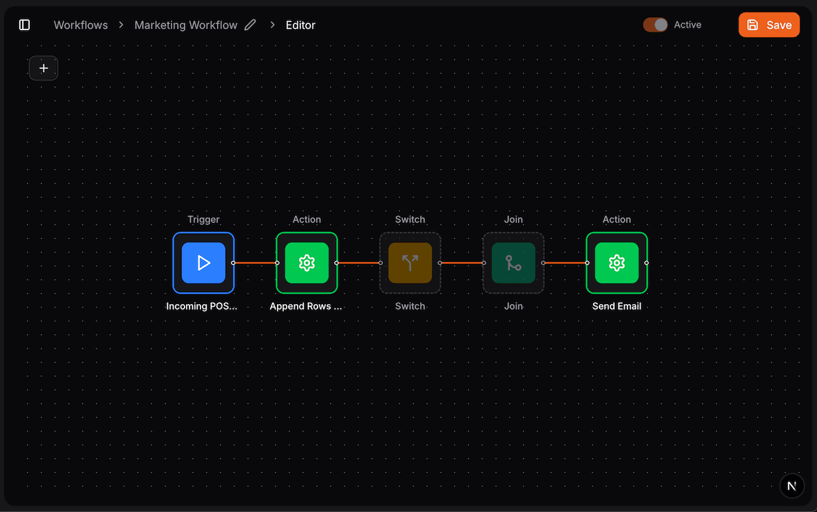Select the Incoming POS trigger node icon
817x512 pixels.
click(203, 263)
